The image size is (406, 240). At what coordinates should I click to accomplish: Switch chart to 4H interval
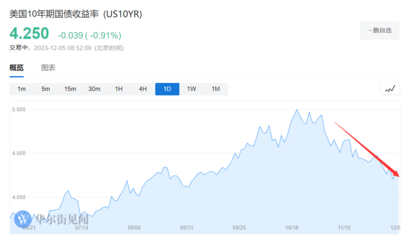(143, 89)
